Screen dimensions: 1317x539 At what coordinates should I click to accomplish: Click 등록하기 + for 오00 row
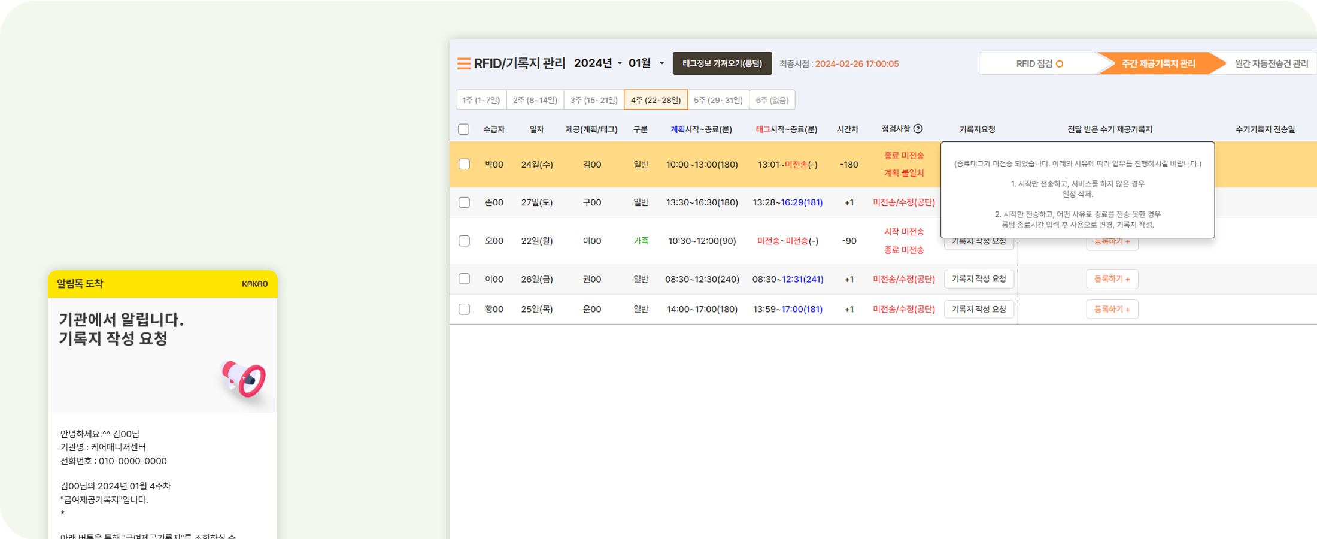(1112, 243)
